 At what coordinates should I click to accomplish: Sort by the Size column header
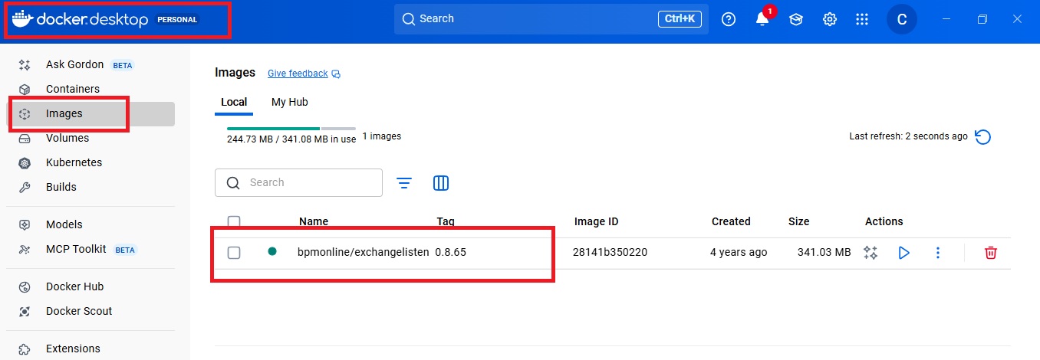tap(798, 221)
